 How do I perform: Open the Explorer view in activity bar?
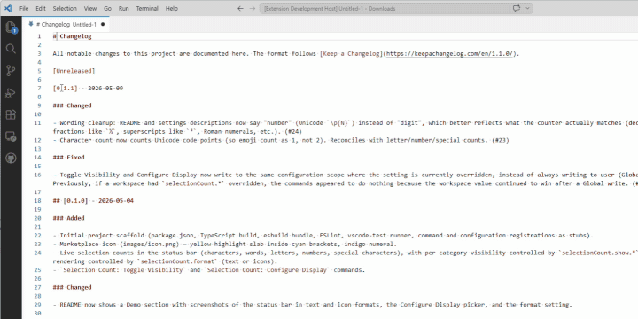(x=11, y=27)
